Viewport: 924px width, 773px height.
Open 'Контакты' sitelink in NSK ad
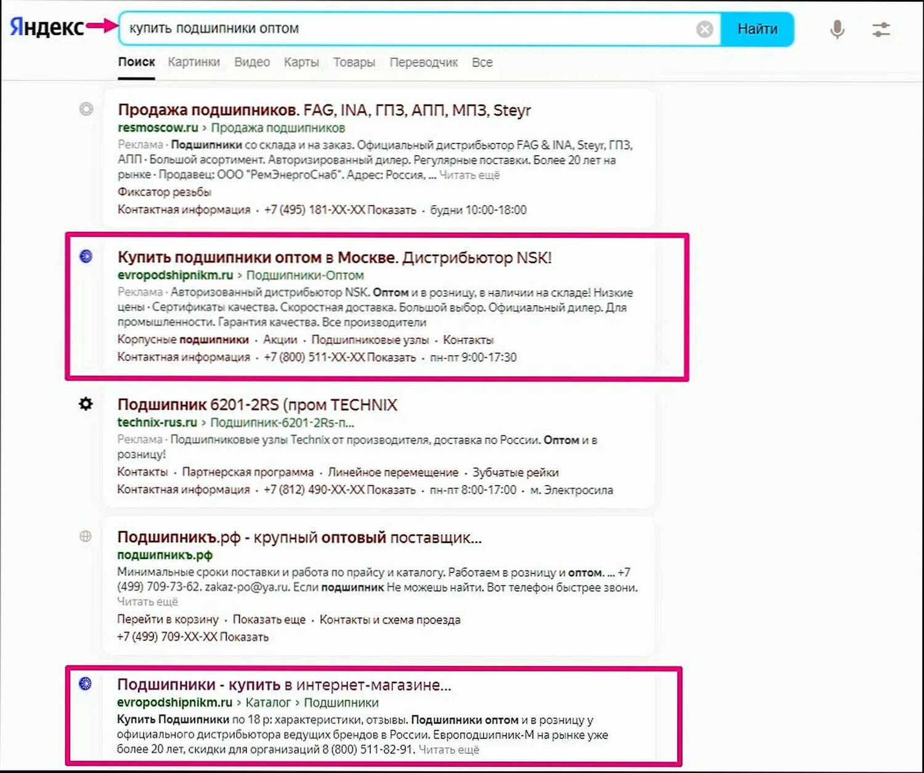click(468, 340)
